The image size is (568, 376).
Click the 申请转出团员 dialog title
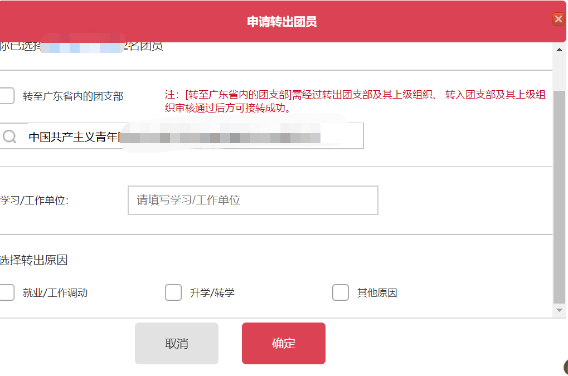pos(282,22)
